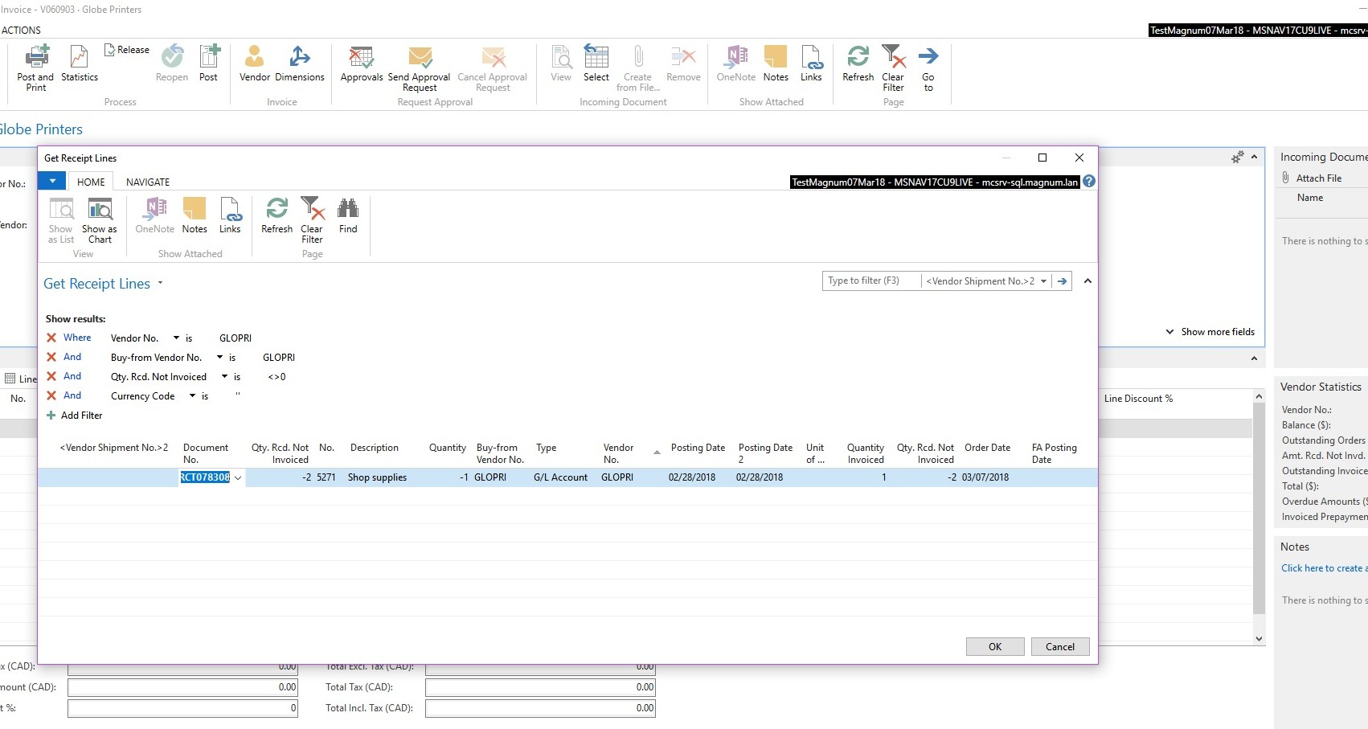Switch to the NAVIGATE tab
The width and height of the screenshot is (1368, 729).
point(148,182)
